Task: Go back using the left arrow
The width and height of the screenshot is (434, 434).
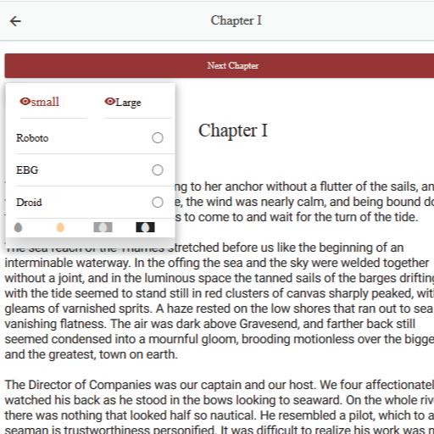Action: [15, 21]
